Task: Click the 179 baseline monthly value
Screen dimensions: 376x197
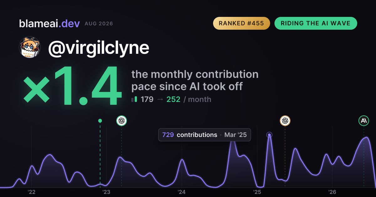Action: click(147, 99)
